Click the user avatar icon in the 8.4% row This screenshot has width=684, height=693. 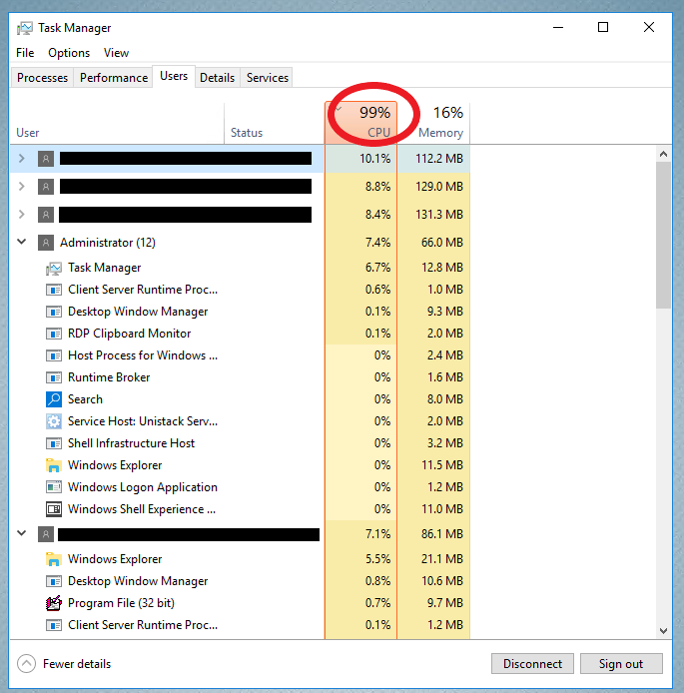[x=46, y=215]
